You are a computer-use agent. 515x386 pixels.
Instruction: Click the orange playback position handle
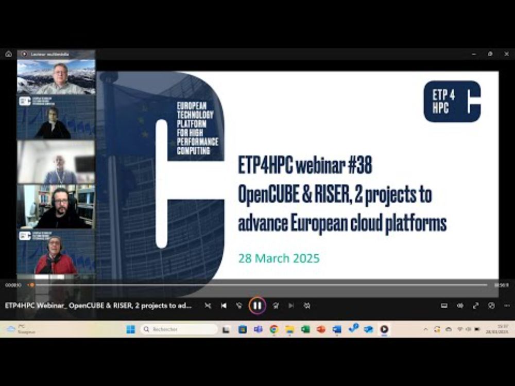pos(32,285)
